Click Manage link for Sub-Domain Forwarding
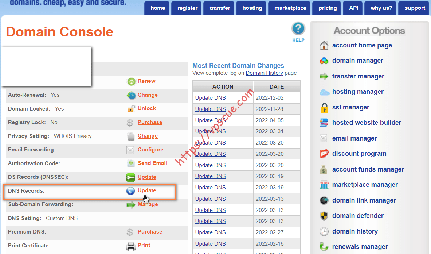The height and width of the screenshot is (254, 431). click(x=148, y=204)
